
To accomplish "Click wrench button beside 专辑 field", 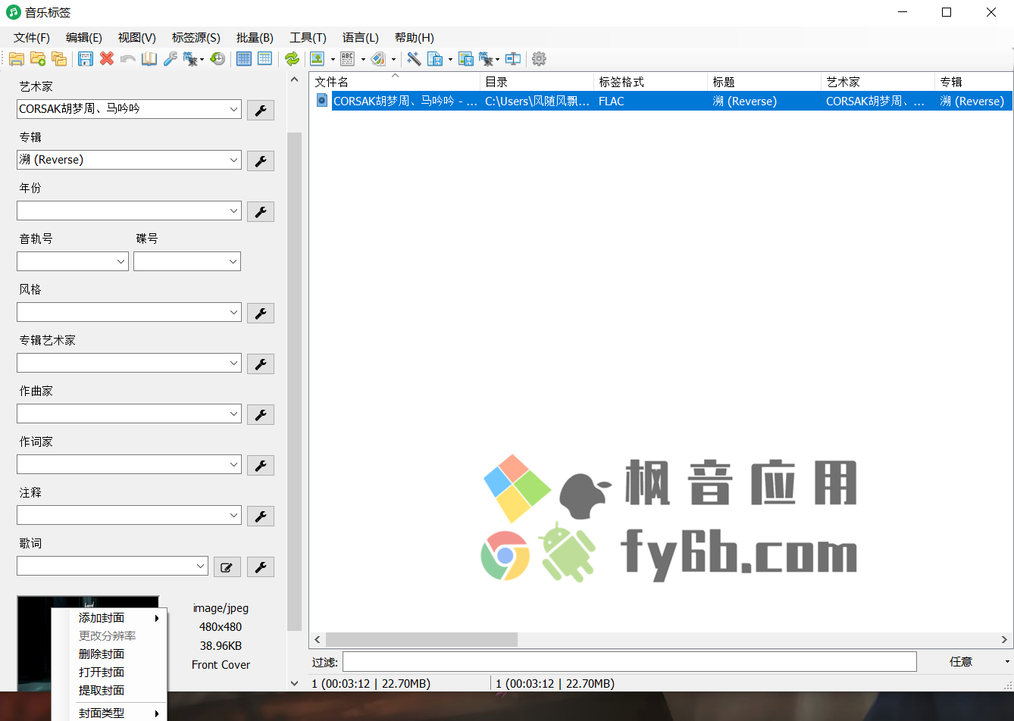I will pos(261,161).
